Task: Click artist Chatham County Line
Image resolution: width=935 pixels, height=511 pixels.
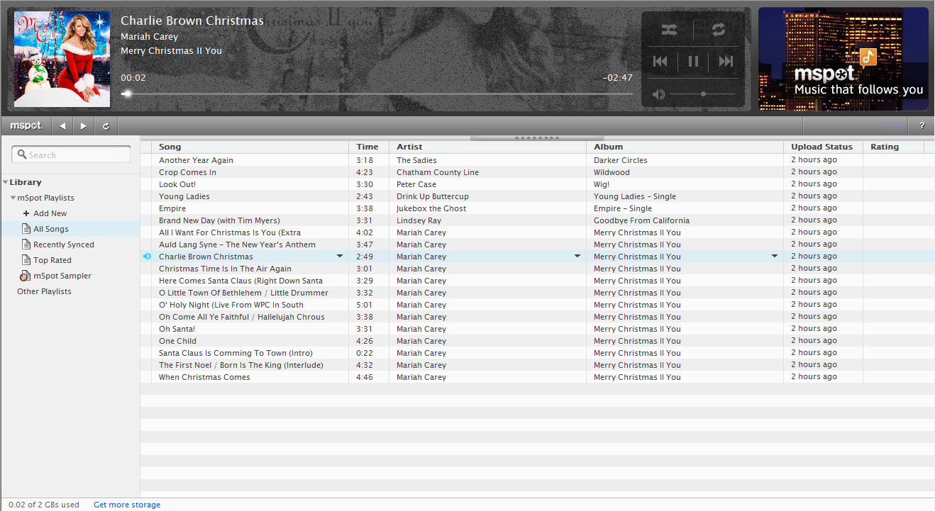Action: tap(438, 172)
